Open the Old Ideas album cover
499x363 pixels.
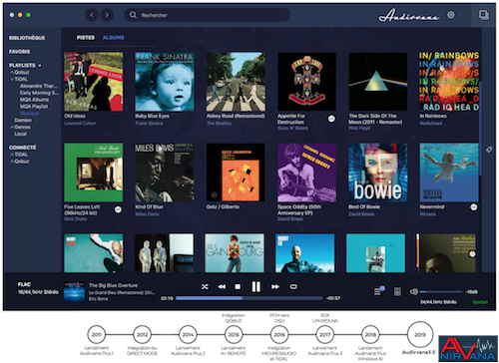pos(94,82)
